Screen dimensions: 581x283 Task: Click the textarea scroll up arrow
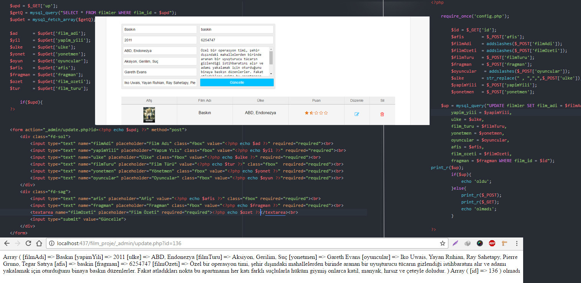[x=271, y=49]
